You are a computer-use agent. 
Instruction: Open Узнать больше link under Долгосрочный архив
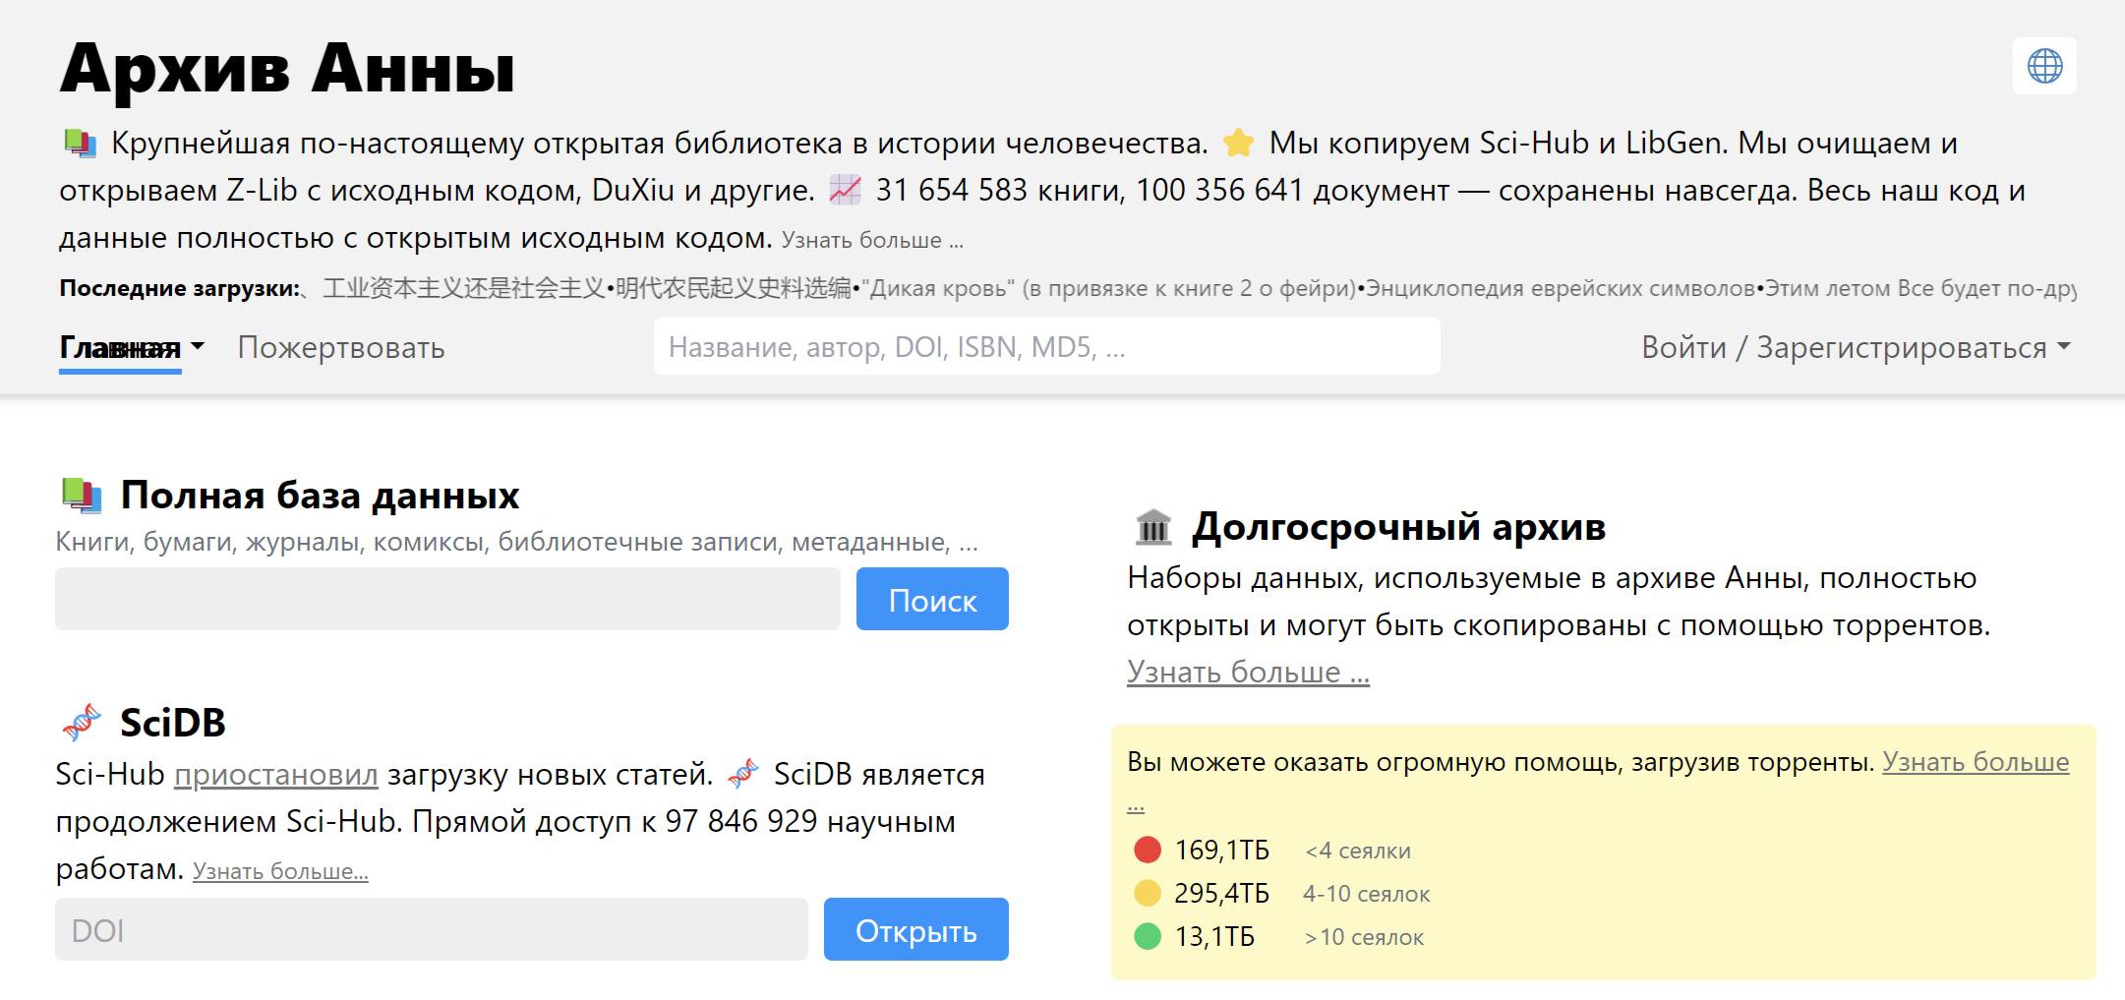1247,672
